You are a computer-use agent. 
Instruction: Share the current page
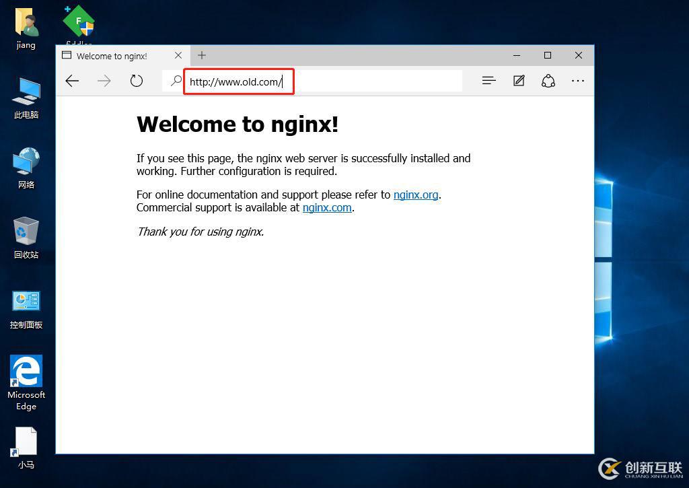click(x=548, y=81)
